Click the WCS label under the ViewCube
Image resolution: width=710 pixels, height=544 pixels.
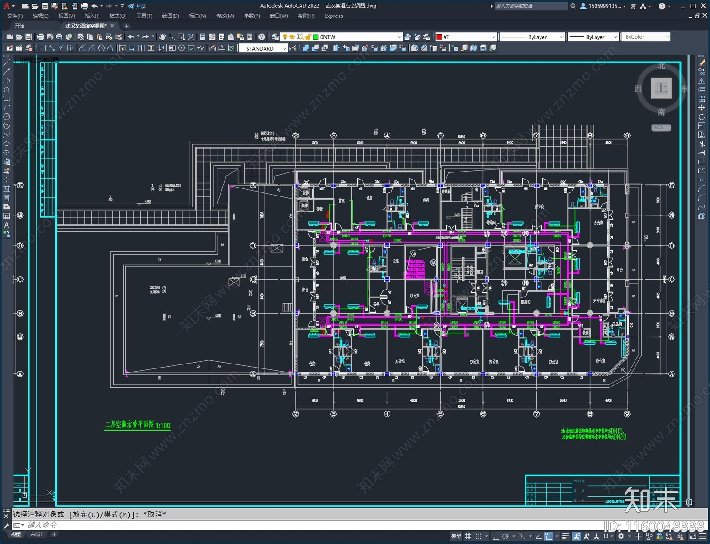click(658, 128)
